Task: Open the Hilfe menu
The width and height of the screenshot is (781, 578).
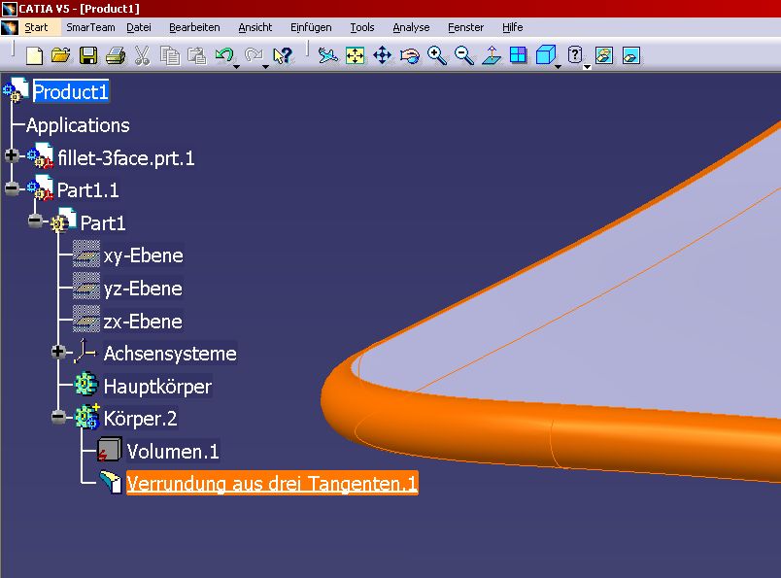Action: click(513, 27)
